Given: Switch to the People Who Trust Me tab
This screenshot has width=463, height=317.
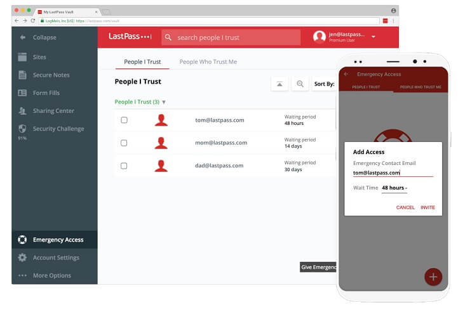Looking at the screenshot, I should (x=208, y=62).
